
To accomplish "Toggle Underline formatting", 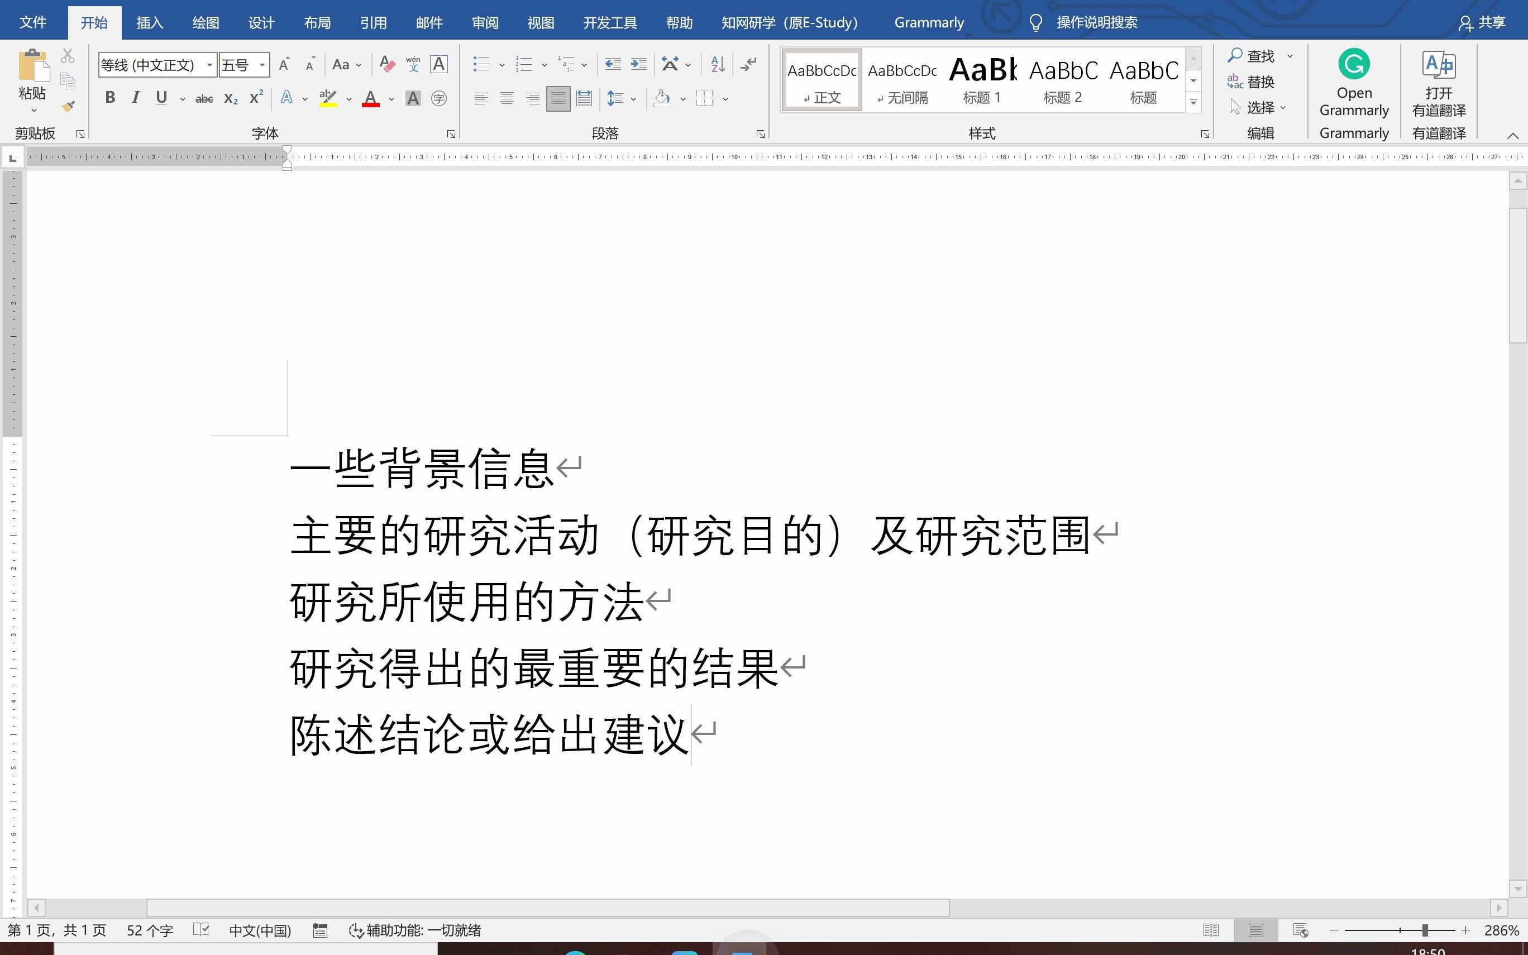I will pyautogui.click(x=161, y=98).
